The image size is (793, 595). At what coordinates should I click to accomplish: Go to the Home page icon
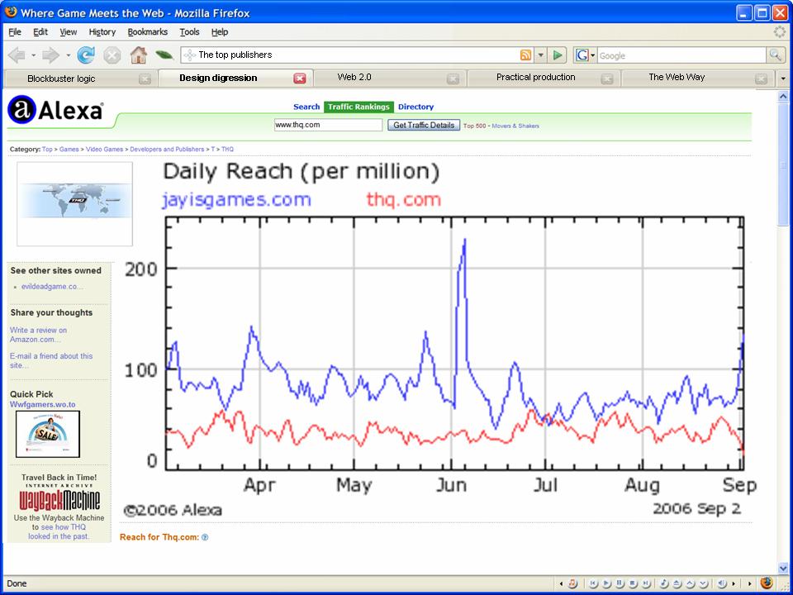pos(138,55)
